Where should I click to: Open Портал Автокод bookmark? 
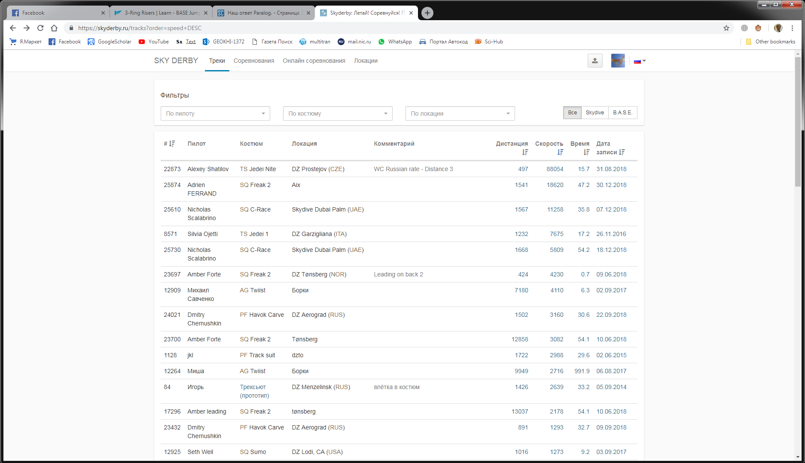tap(444, 42)
